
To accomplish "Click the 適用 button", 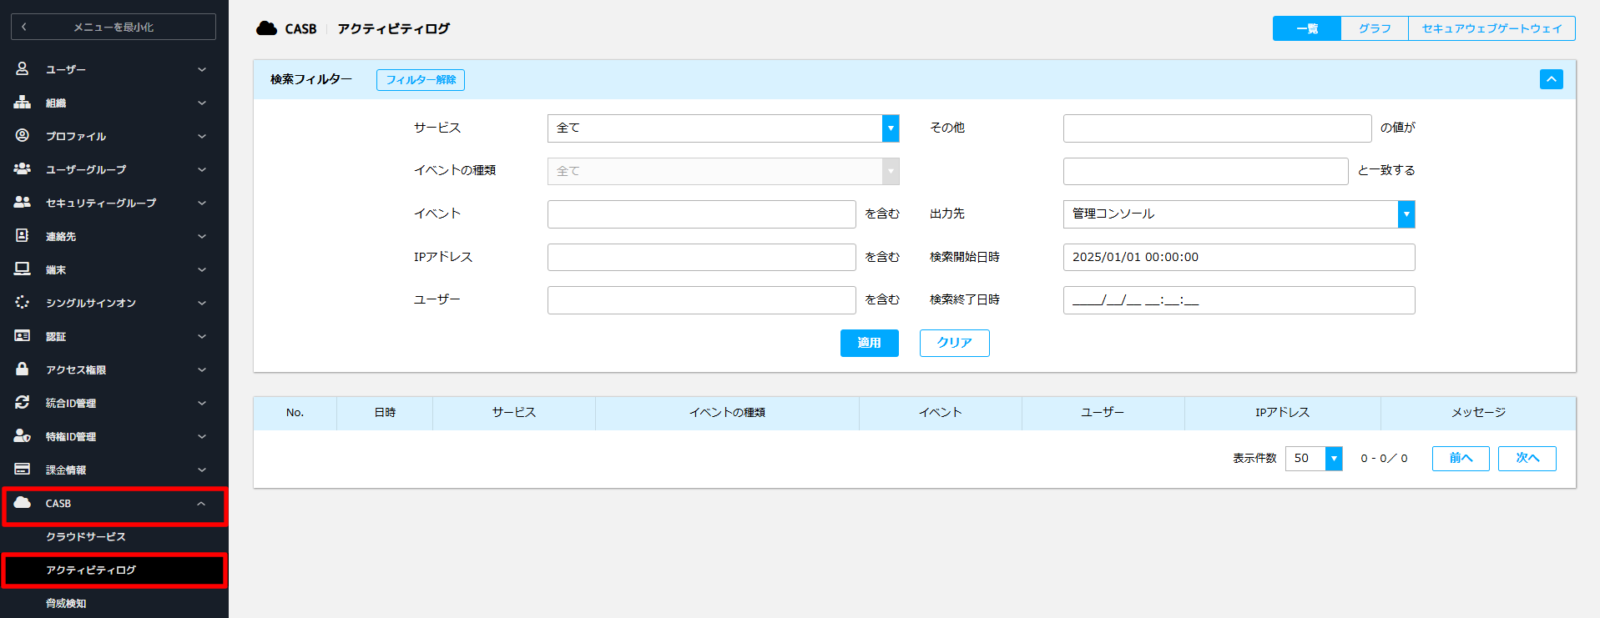I will click(870, 343).
